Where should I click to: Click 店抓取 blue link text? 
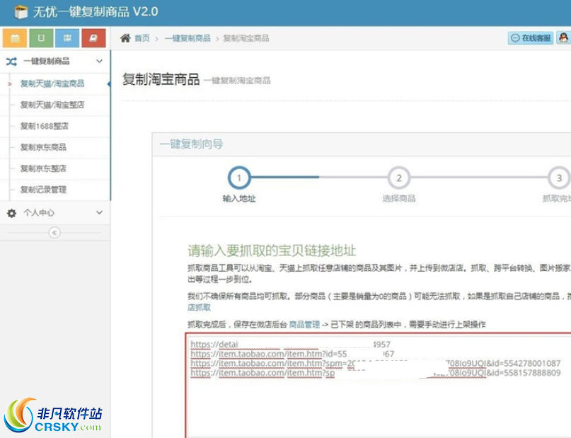click(200, 308)
